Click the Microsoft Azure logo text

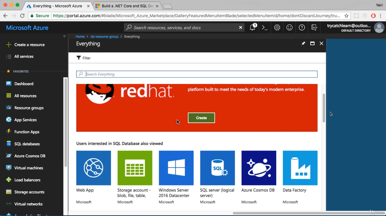[x=27, y=28]
